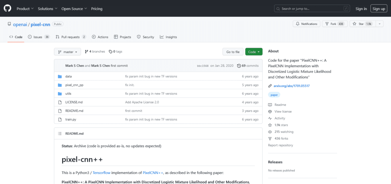The image size is (391, 184).
Task: Click the Activity pulse icon in About
Action: pos(270,118)
